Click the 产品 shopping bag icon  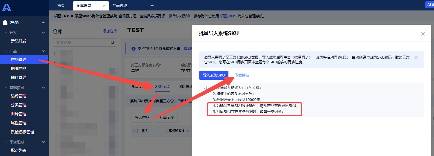[x=5, y=22]
